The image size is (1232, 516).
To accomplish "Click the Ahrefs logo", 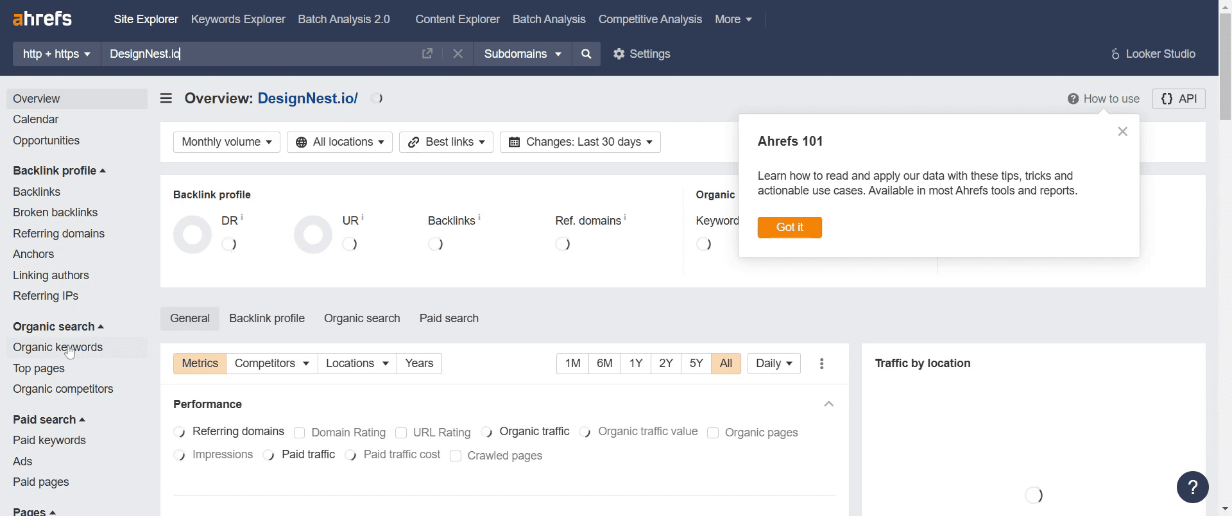I will (42, 19).
